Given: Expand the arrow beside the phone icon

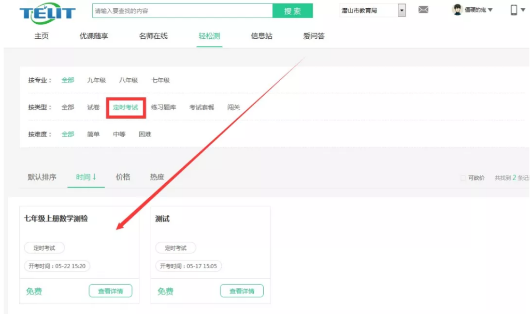Looking at the screenshot, I should (x=523, y=10).
